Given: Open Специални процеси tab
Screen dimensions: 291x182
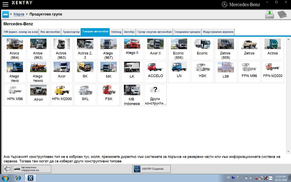Looking at the screenshot, I should (x=187, y=32).
